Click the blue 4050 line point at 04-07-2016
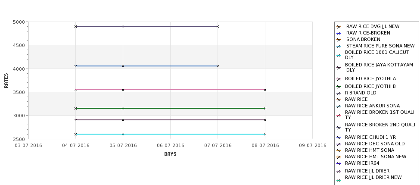 (x=75, y=66)
